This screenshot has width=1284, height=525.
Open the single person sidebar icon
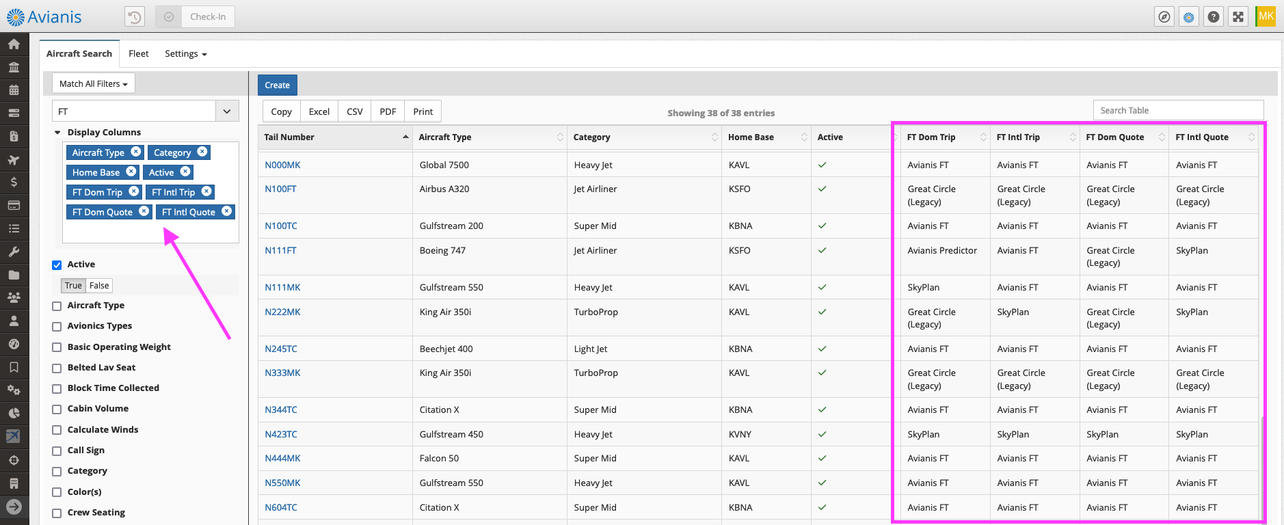pyautogui.click(x=14, y=321)
